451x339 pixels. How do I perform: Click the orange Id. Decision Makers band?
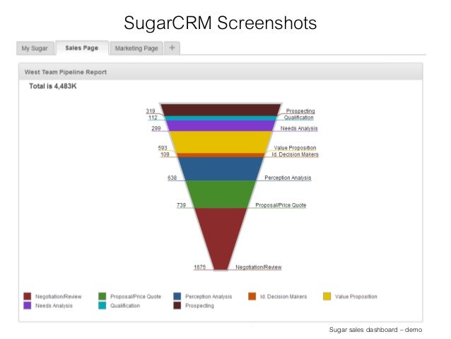(221, 155)
